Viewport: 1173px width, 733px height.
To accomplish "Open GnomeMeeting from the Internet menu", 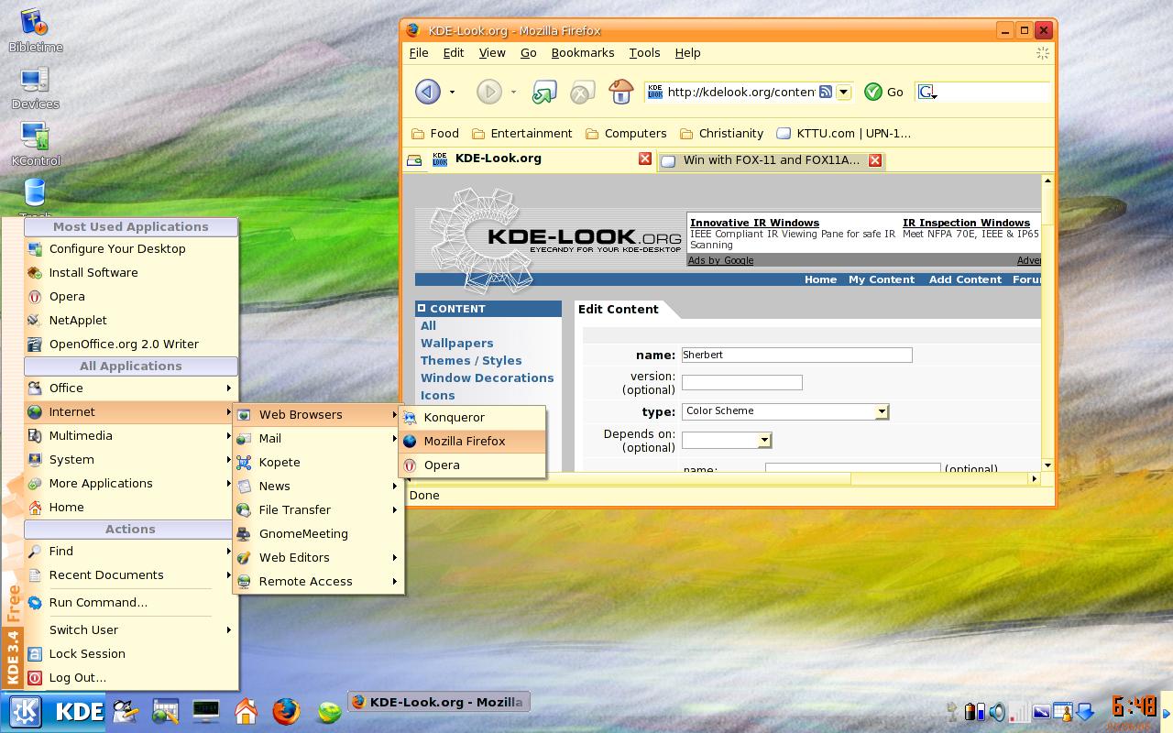I will (318, 533).
